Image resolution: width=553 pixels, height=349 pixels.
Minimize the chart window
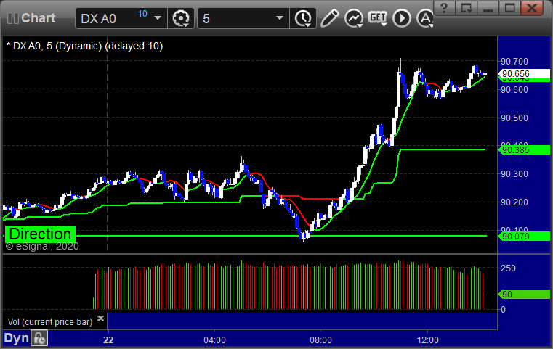(x=488, y=8)
